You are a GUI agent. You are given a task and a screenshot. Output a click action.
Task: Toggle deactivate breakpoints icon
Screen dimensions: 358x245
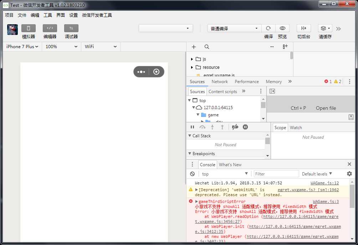235,127
